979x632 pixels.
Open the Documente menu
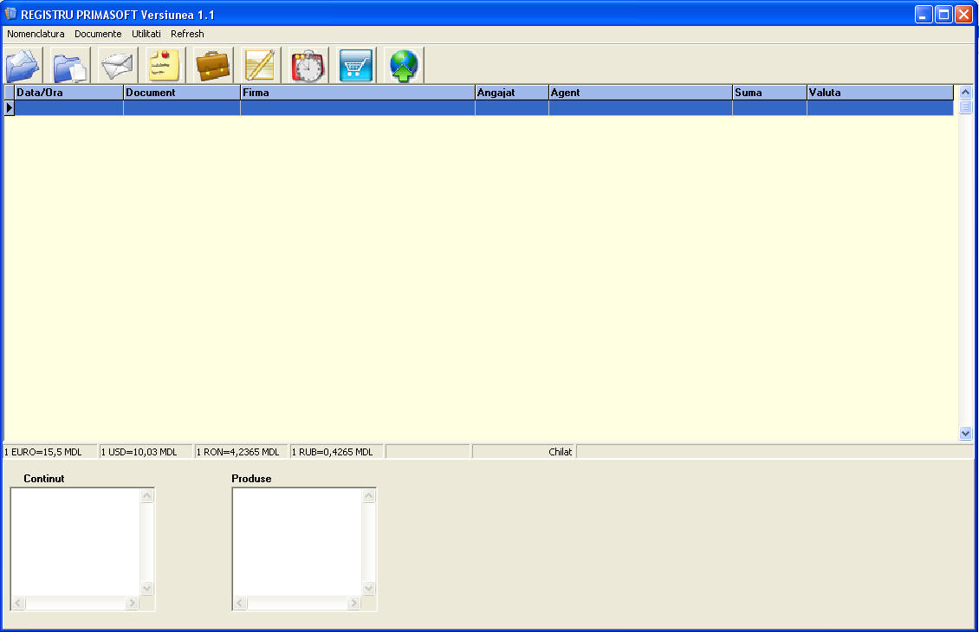pyautogui.click(x=98, y=34)
